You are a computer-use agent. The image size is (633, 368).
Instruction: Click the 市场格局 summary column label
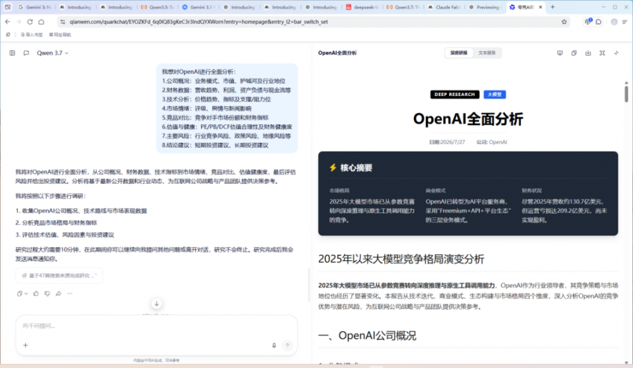pyautogui.click(x=339, y=191)
